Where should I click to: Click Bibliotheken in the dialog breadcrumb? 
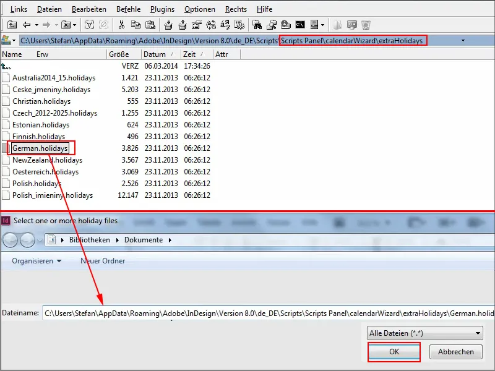(90, 240)
